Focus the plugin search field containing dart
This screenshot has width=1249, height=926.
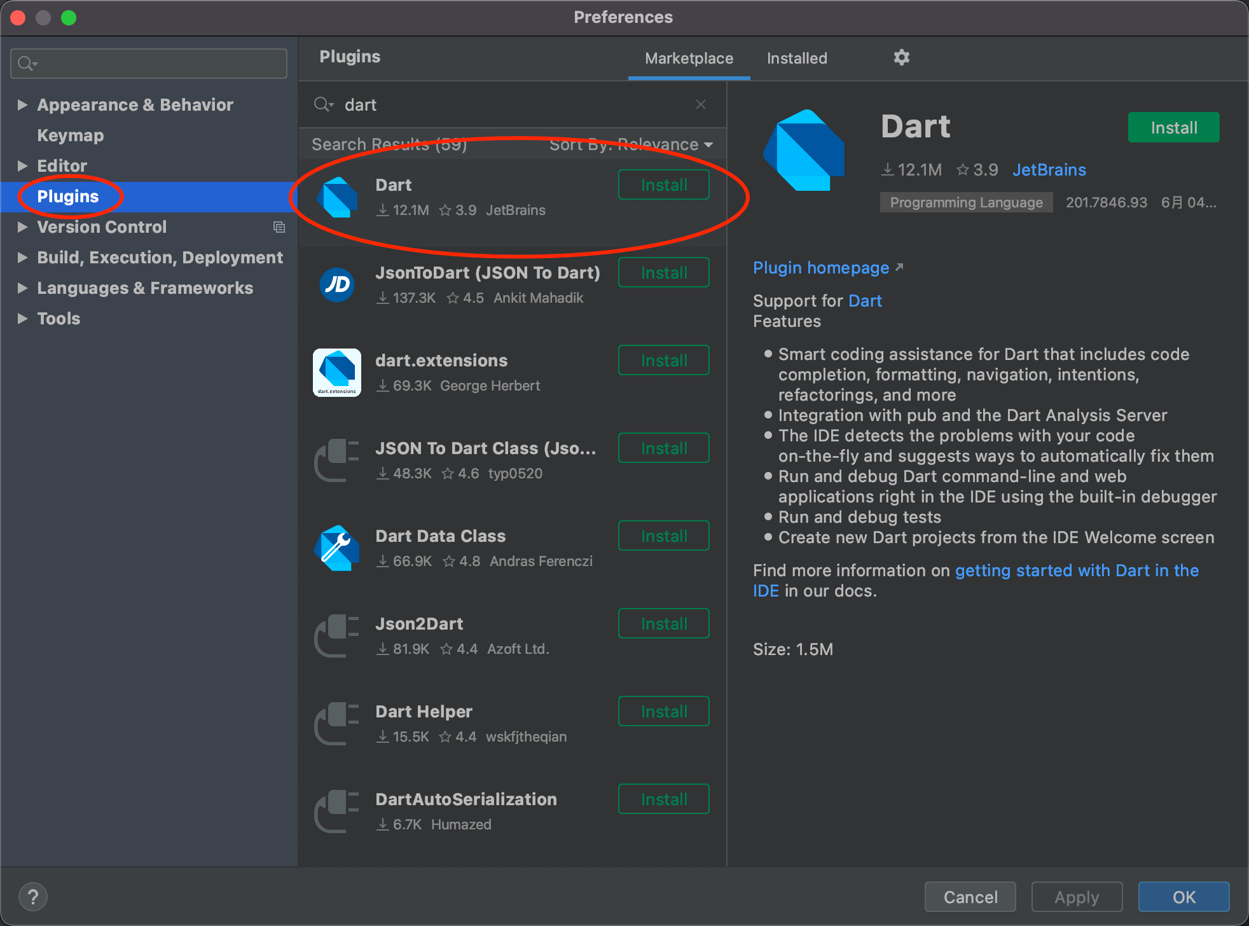(x=512, y=104)
